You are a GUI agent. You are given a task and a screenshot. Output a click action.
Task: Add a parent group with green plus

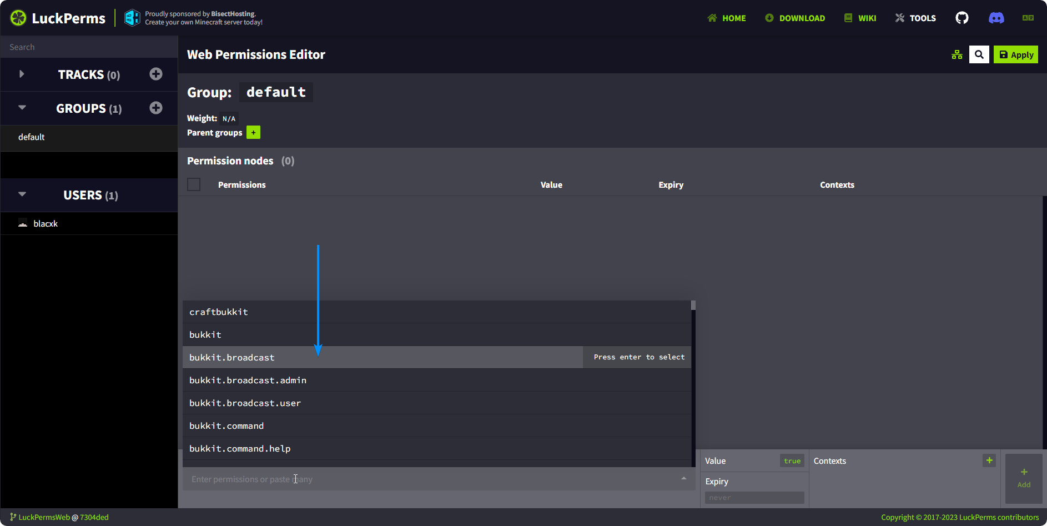(253, 132)
